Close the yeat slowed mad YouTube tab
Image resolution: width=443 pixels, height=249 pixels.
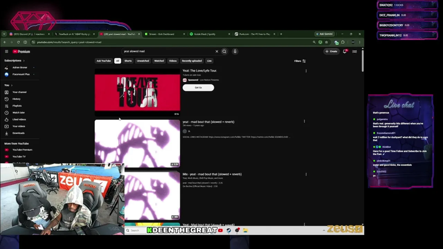click(x=139, y=34)
